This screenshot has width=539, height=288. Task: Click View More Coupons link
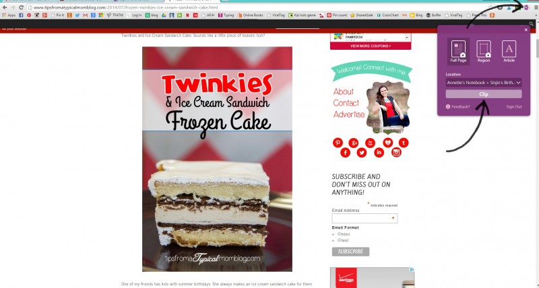point(371,46)
